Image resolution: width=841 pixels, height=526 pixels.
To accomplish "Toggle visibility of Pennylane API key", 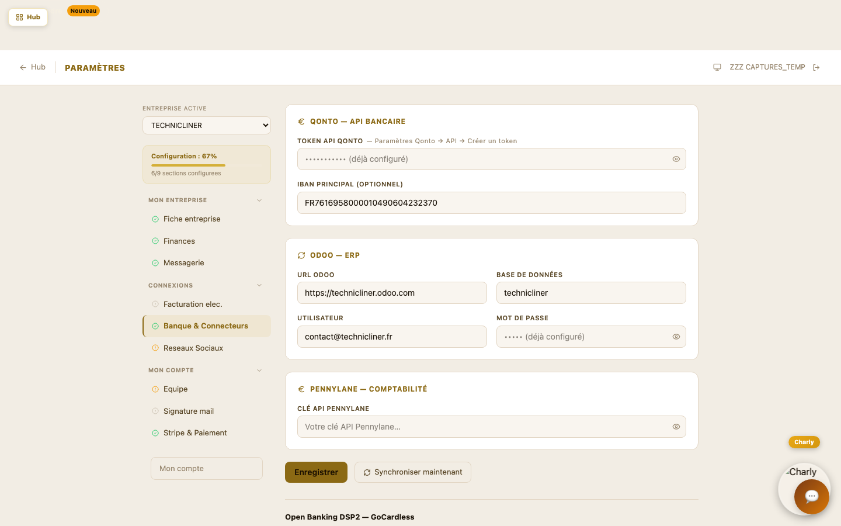I will [x=676, y=427].
